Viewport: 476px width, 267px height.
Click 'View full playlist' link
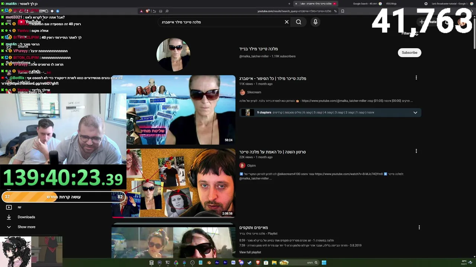(x=250, y=252)
